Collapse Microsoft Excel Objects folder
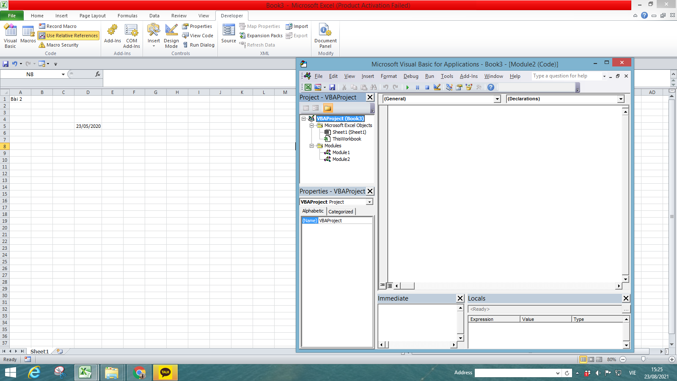This screenshot has height=381, width=677. (312, 125)
